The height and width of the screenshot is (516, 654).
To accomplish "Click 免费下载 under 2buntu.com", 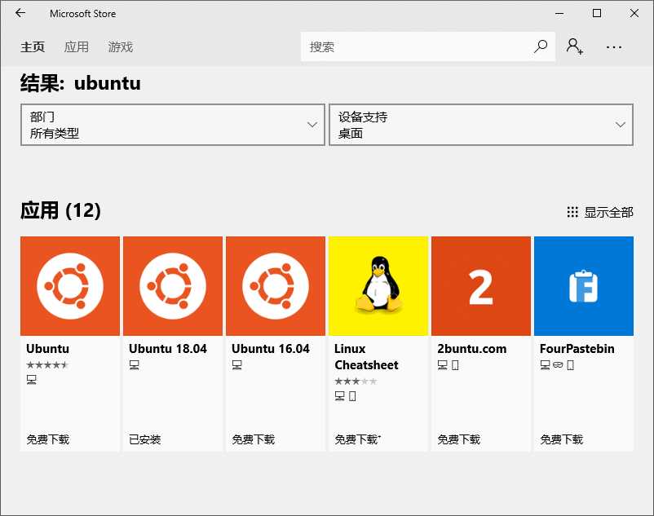I will pyautogui.click(x=459, y=439).
